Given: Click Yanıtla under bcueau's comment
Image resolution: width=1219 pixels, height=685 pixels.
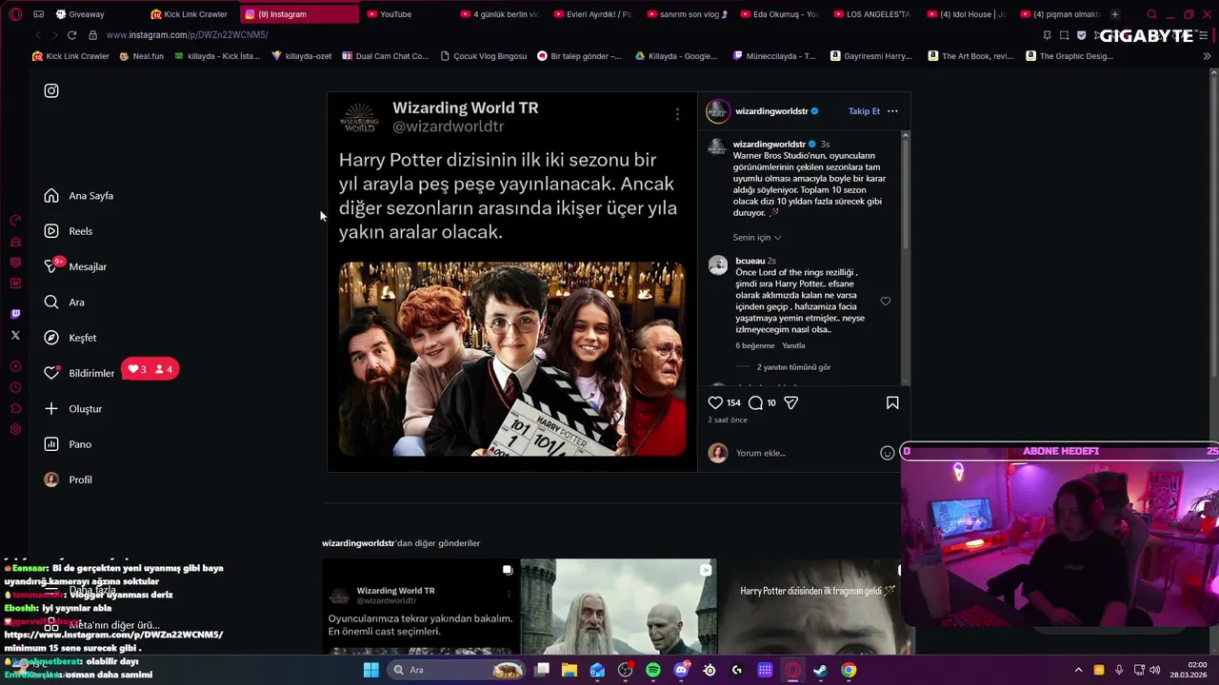Looking at the screenshot, I should click(x=793, y=346).
